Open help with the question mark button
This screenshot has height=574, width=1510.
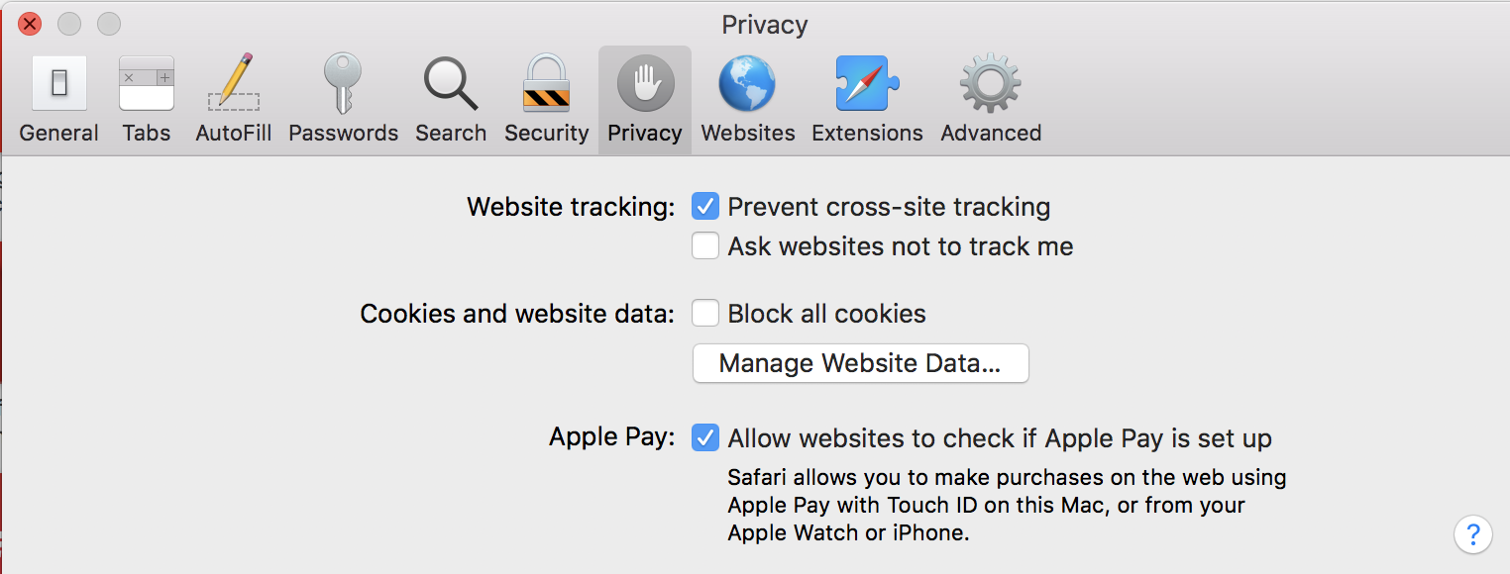tap(1473, 535)
